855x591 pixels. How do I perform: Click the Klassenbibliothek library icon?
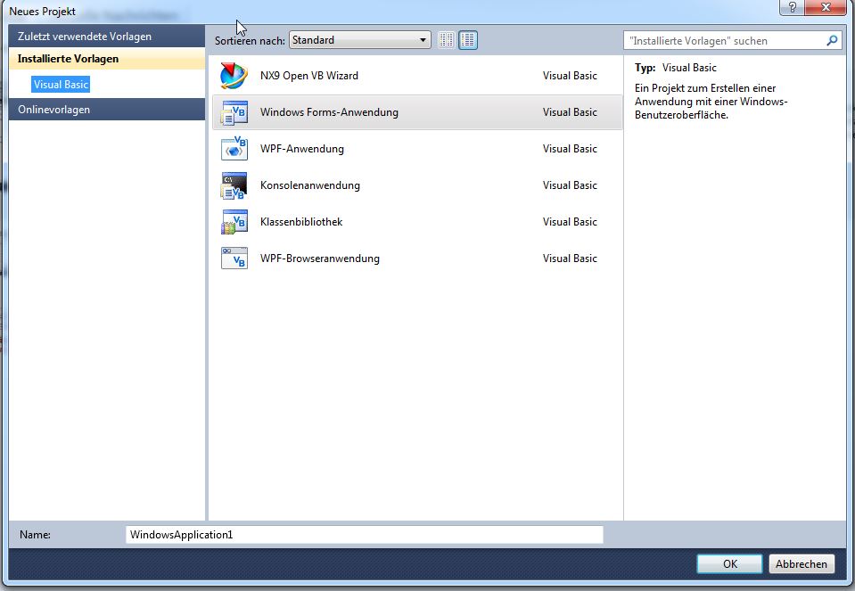[x=234, y=222]
